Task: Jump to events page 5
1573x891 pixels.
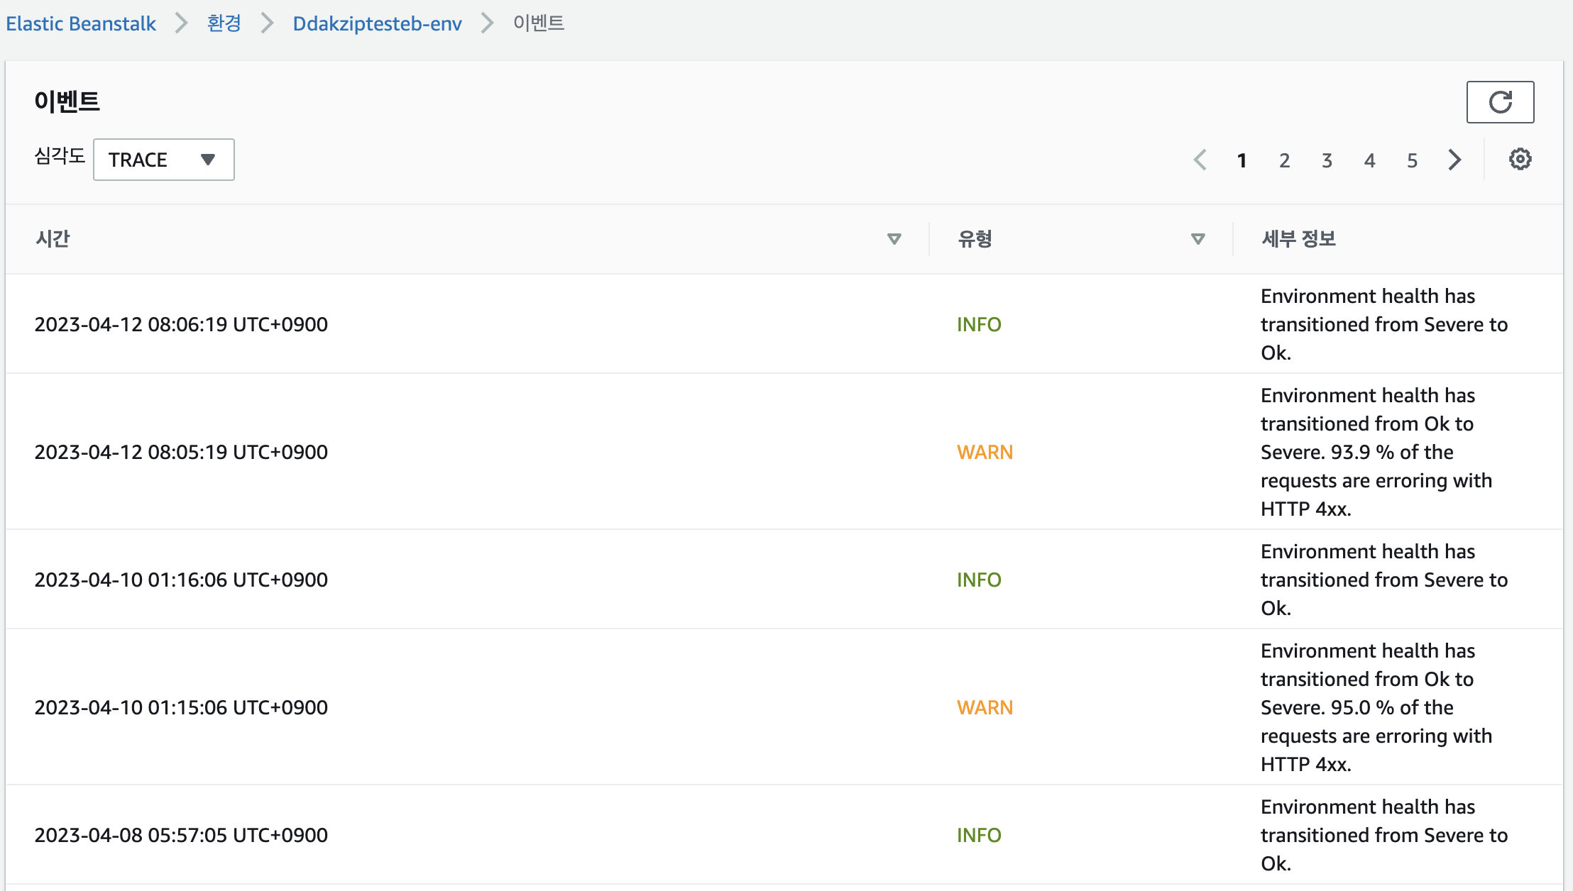Action: pyautogui.click(x=1412, y=161)
